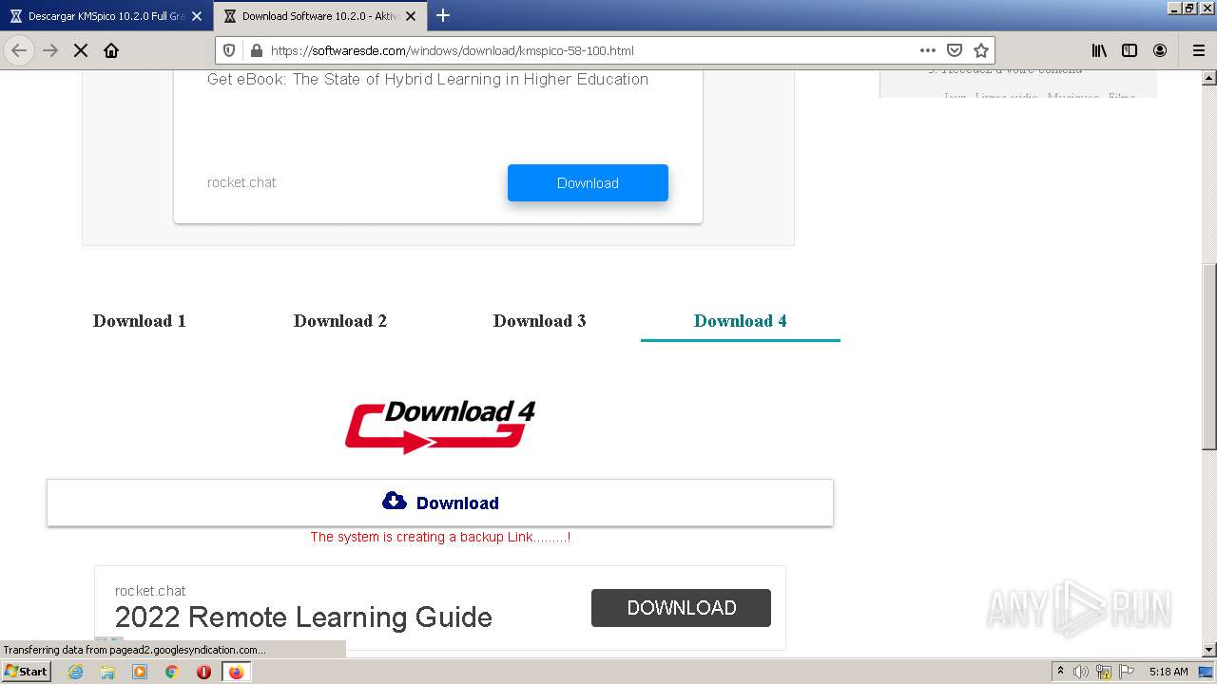Show hidden tray icons arrow
This screenshot has width=1217, height=684.
click(x=1060, y=671)
